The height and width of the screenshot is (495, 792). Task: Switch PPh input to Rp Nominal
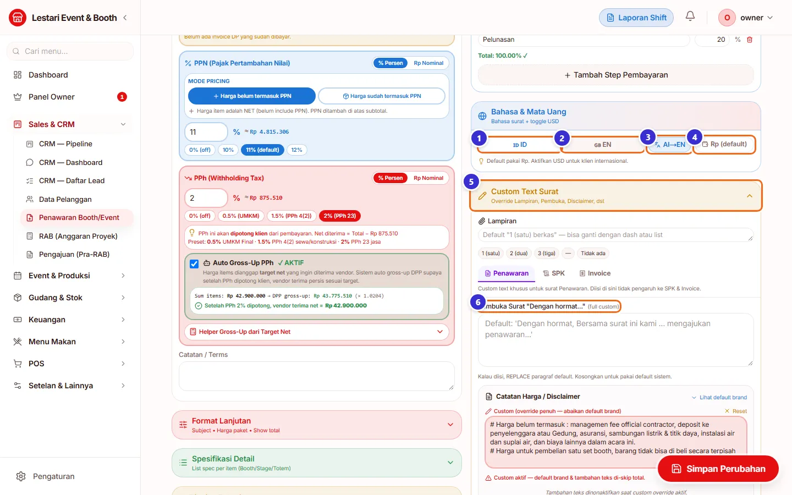(428, 178)
